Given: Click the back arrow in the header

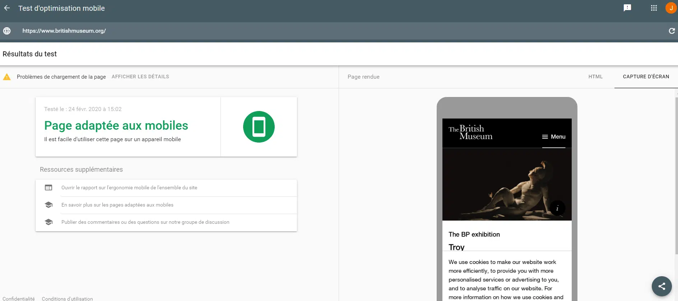Looking at the screenshot, I should coord(7,8).
